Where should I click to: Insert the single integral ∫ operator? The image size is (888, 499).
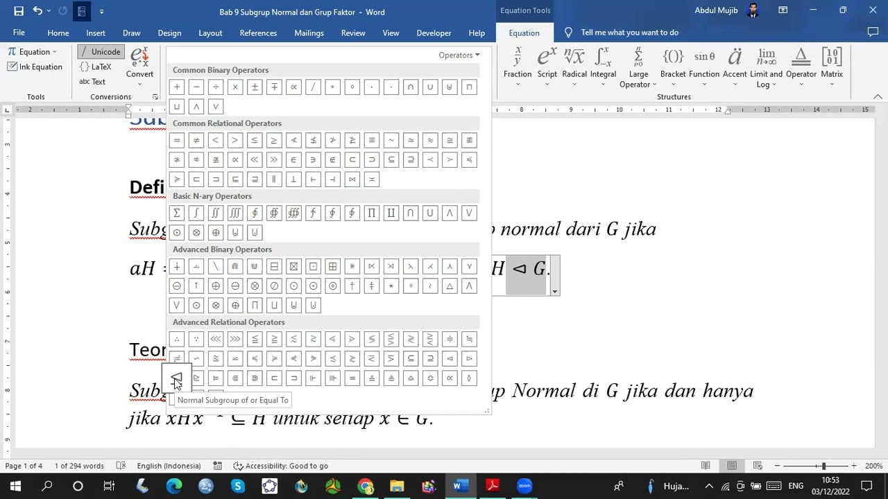[196, 213]
